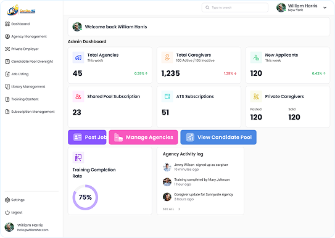Click the chart icon in View Candidate Pool
Viewport: 335px width, 238px height.
tap(190, 137)
